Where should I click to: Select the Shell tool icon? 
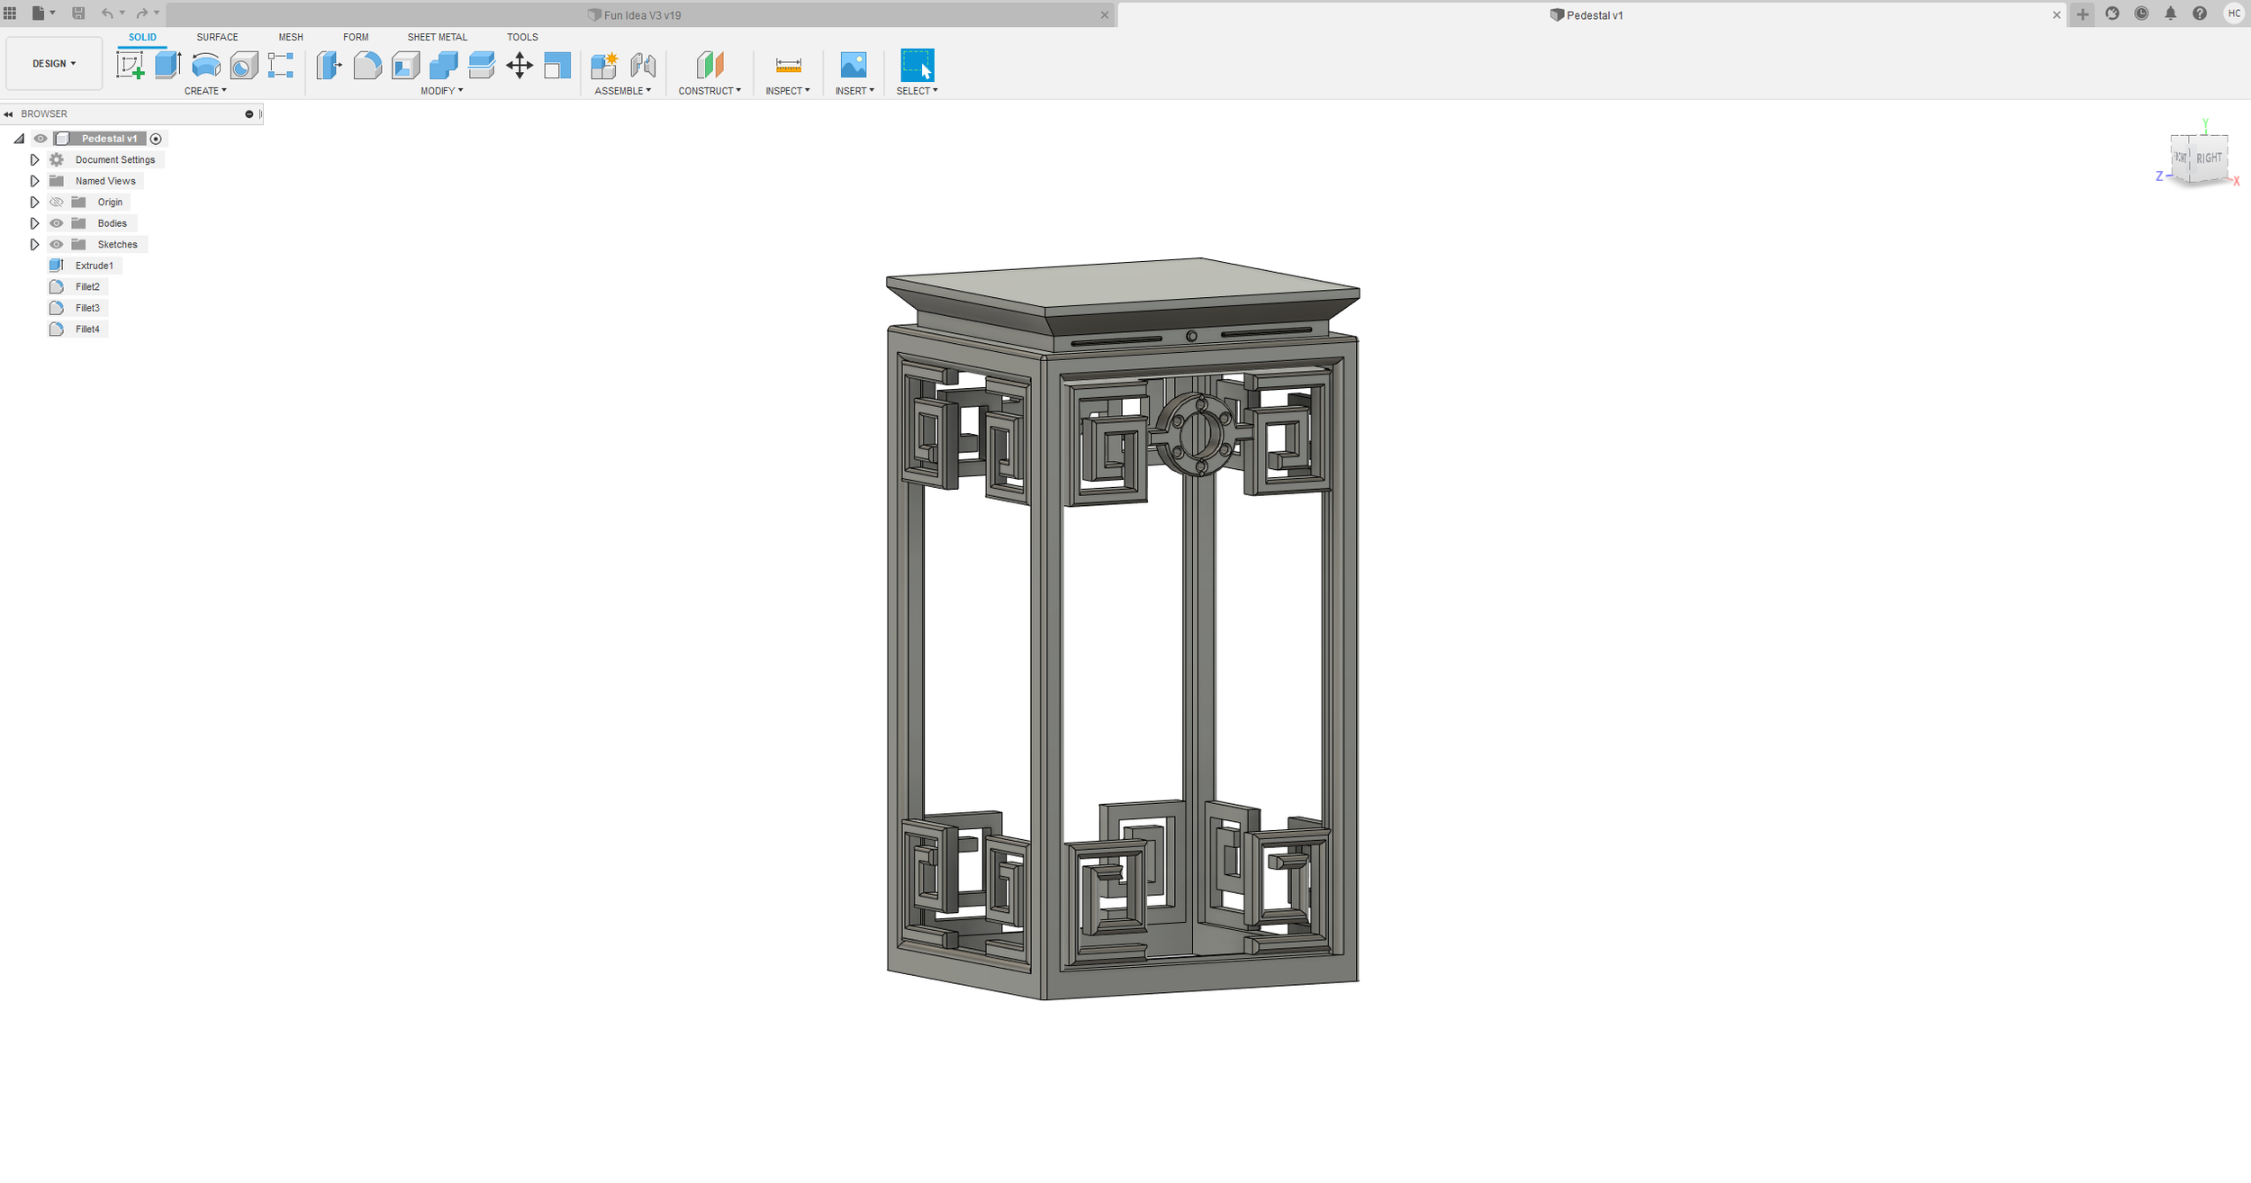tap(406, 65)
